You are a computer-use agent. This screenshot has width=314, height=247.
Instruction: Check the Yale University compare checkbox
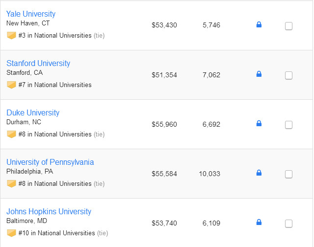(288, 26)
